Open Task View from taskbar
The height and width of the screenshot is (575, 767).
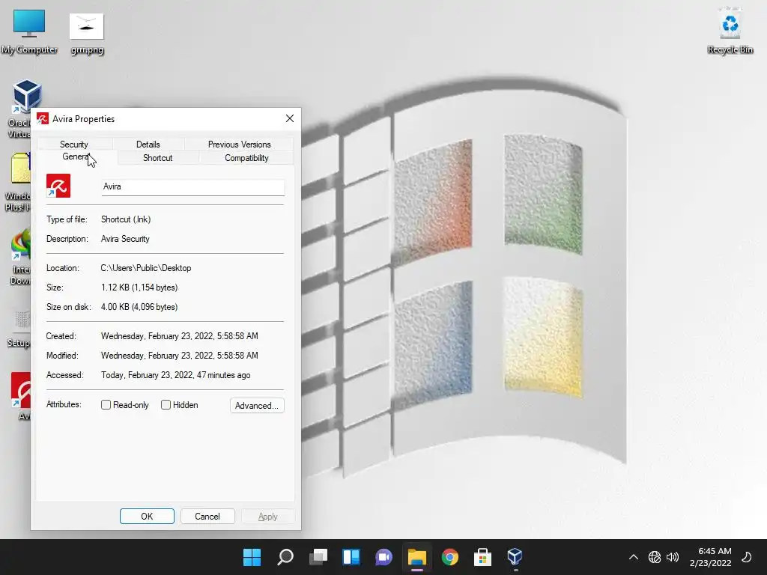tap(318, 557)
